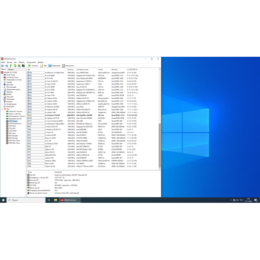Image resolution: width=260 pixels, height=260 pixels.
Task: Select the FPU SinJulia benchmark
Action: click(12, 138)
